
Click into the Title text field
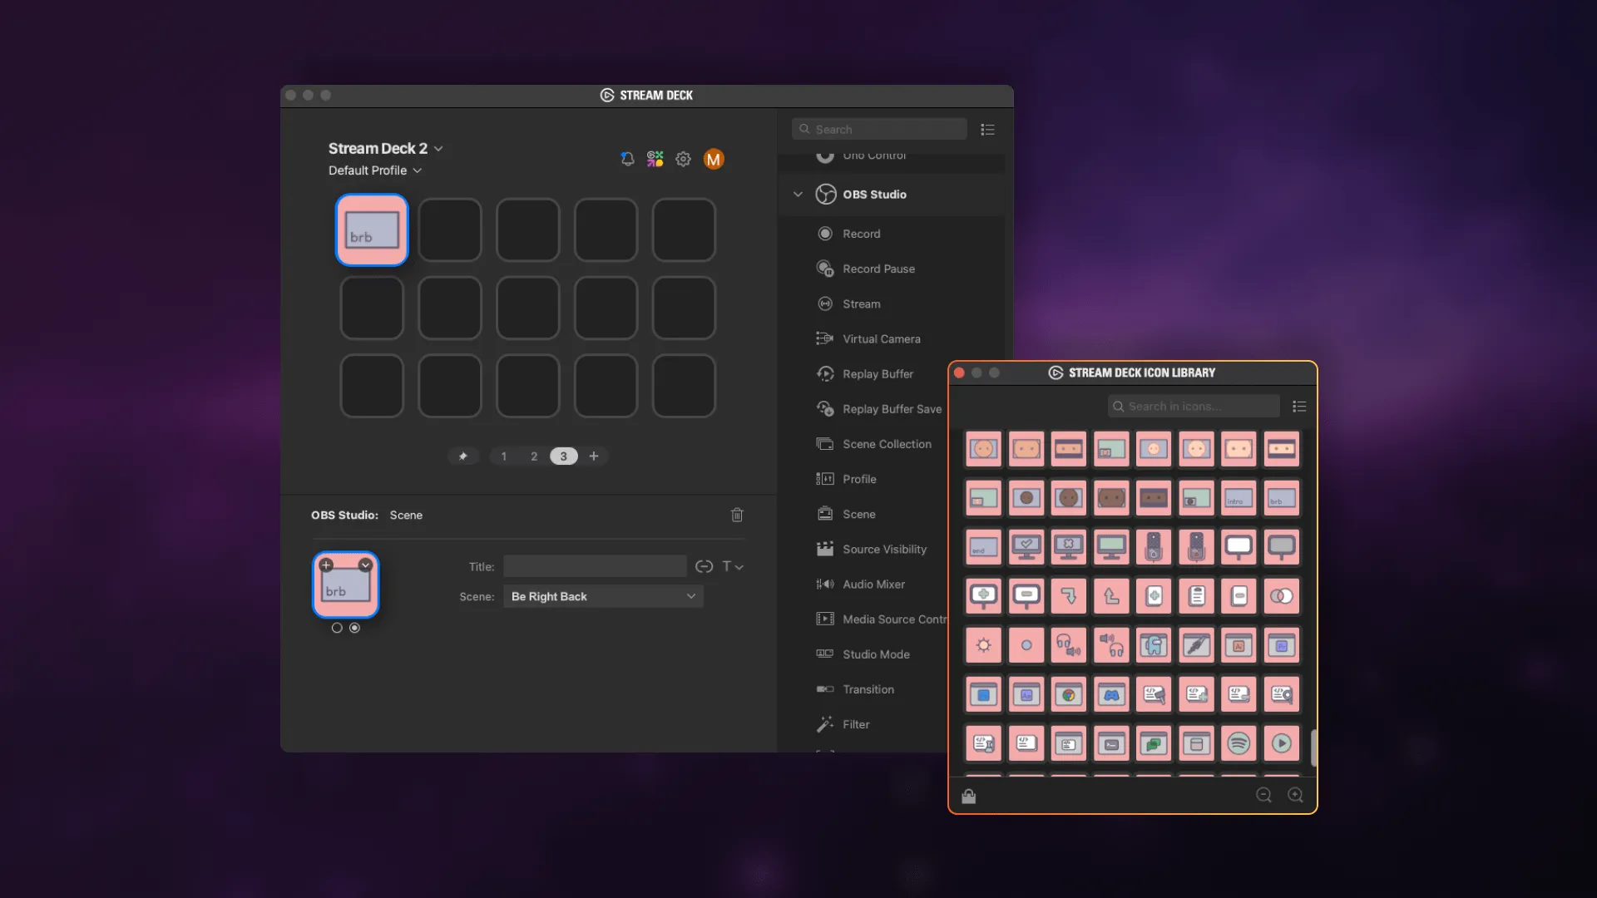coord(595,566)
